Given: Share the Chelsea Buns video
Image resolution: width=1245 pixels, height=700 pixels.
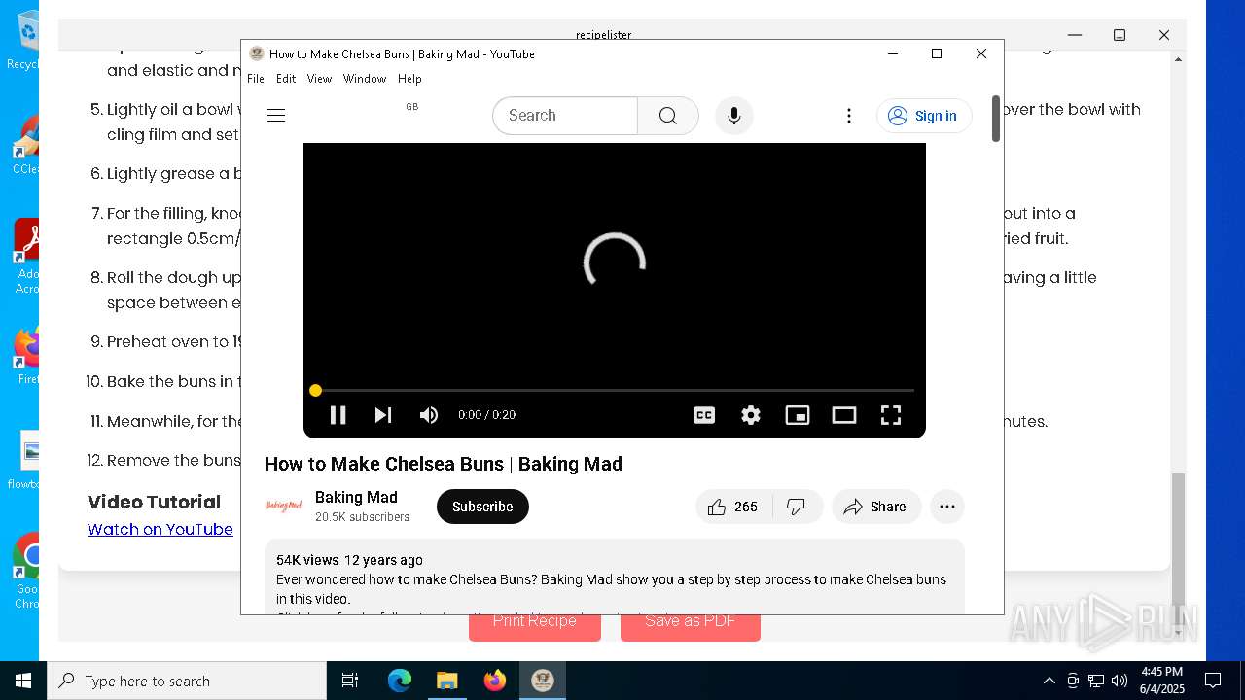Looking at the screenshot, I should tap(875, 507).
